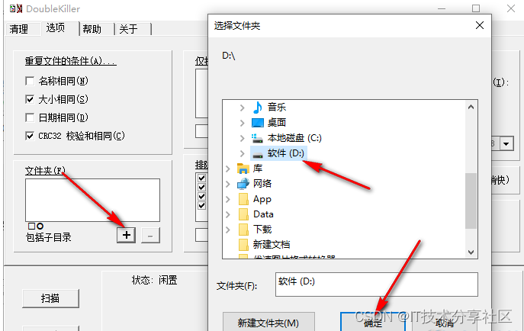Select 桌面 in the folder tree
524x331 pixels.
click(x=277, y=123)
